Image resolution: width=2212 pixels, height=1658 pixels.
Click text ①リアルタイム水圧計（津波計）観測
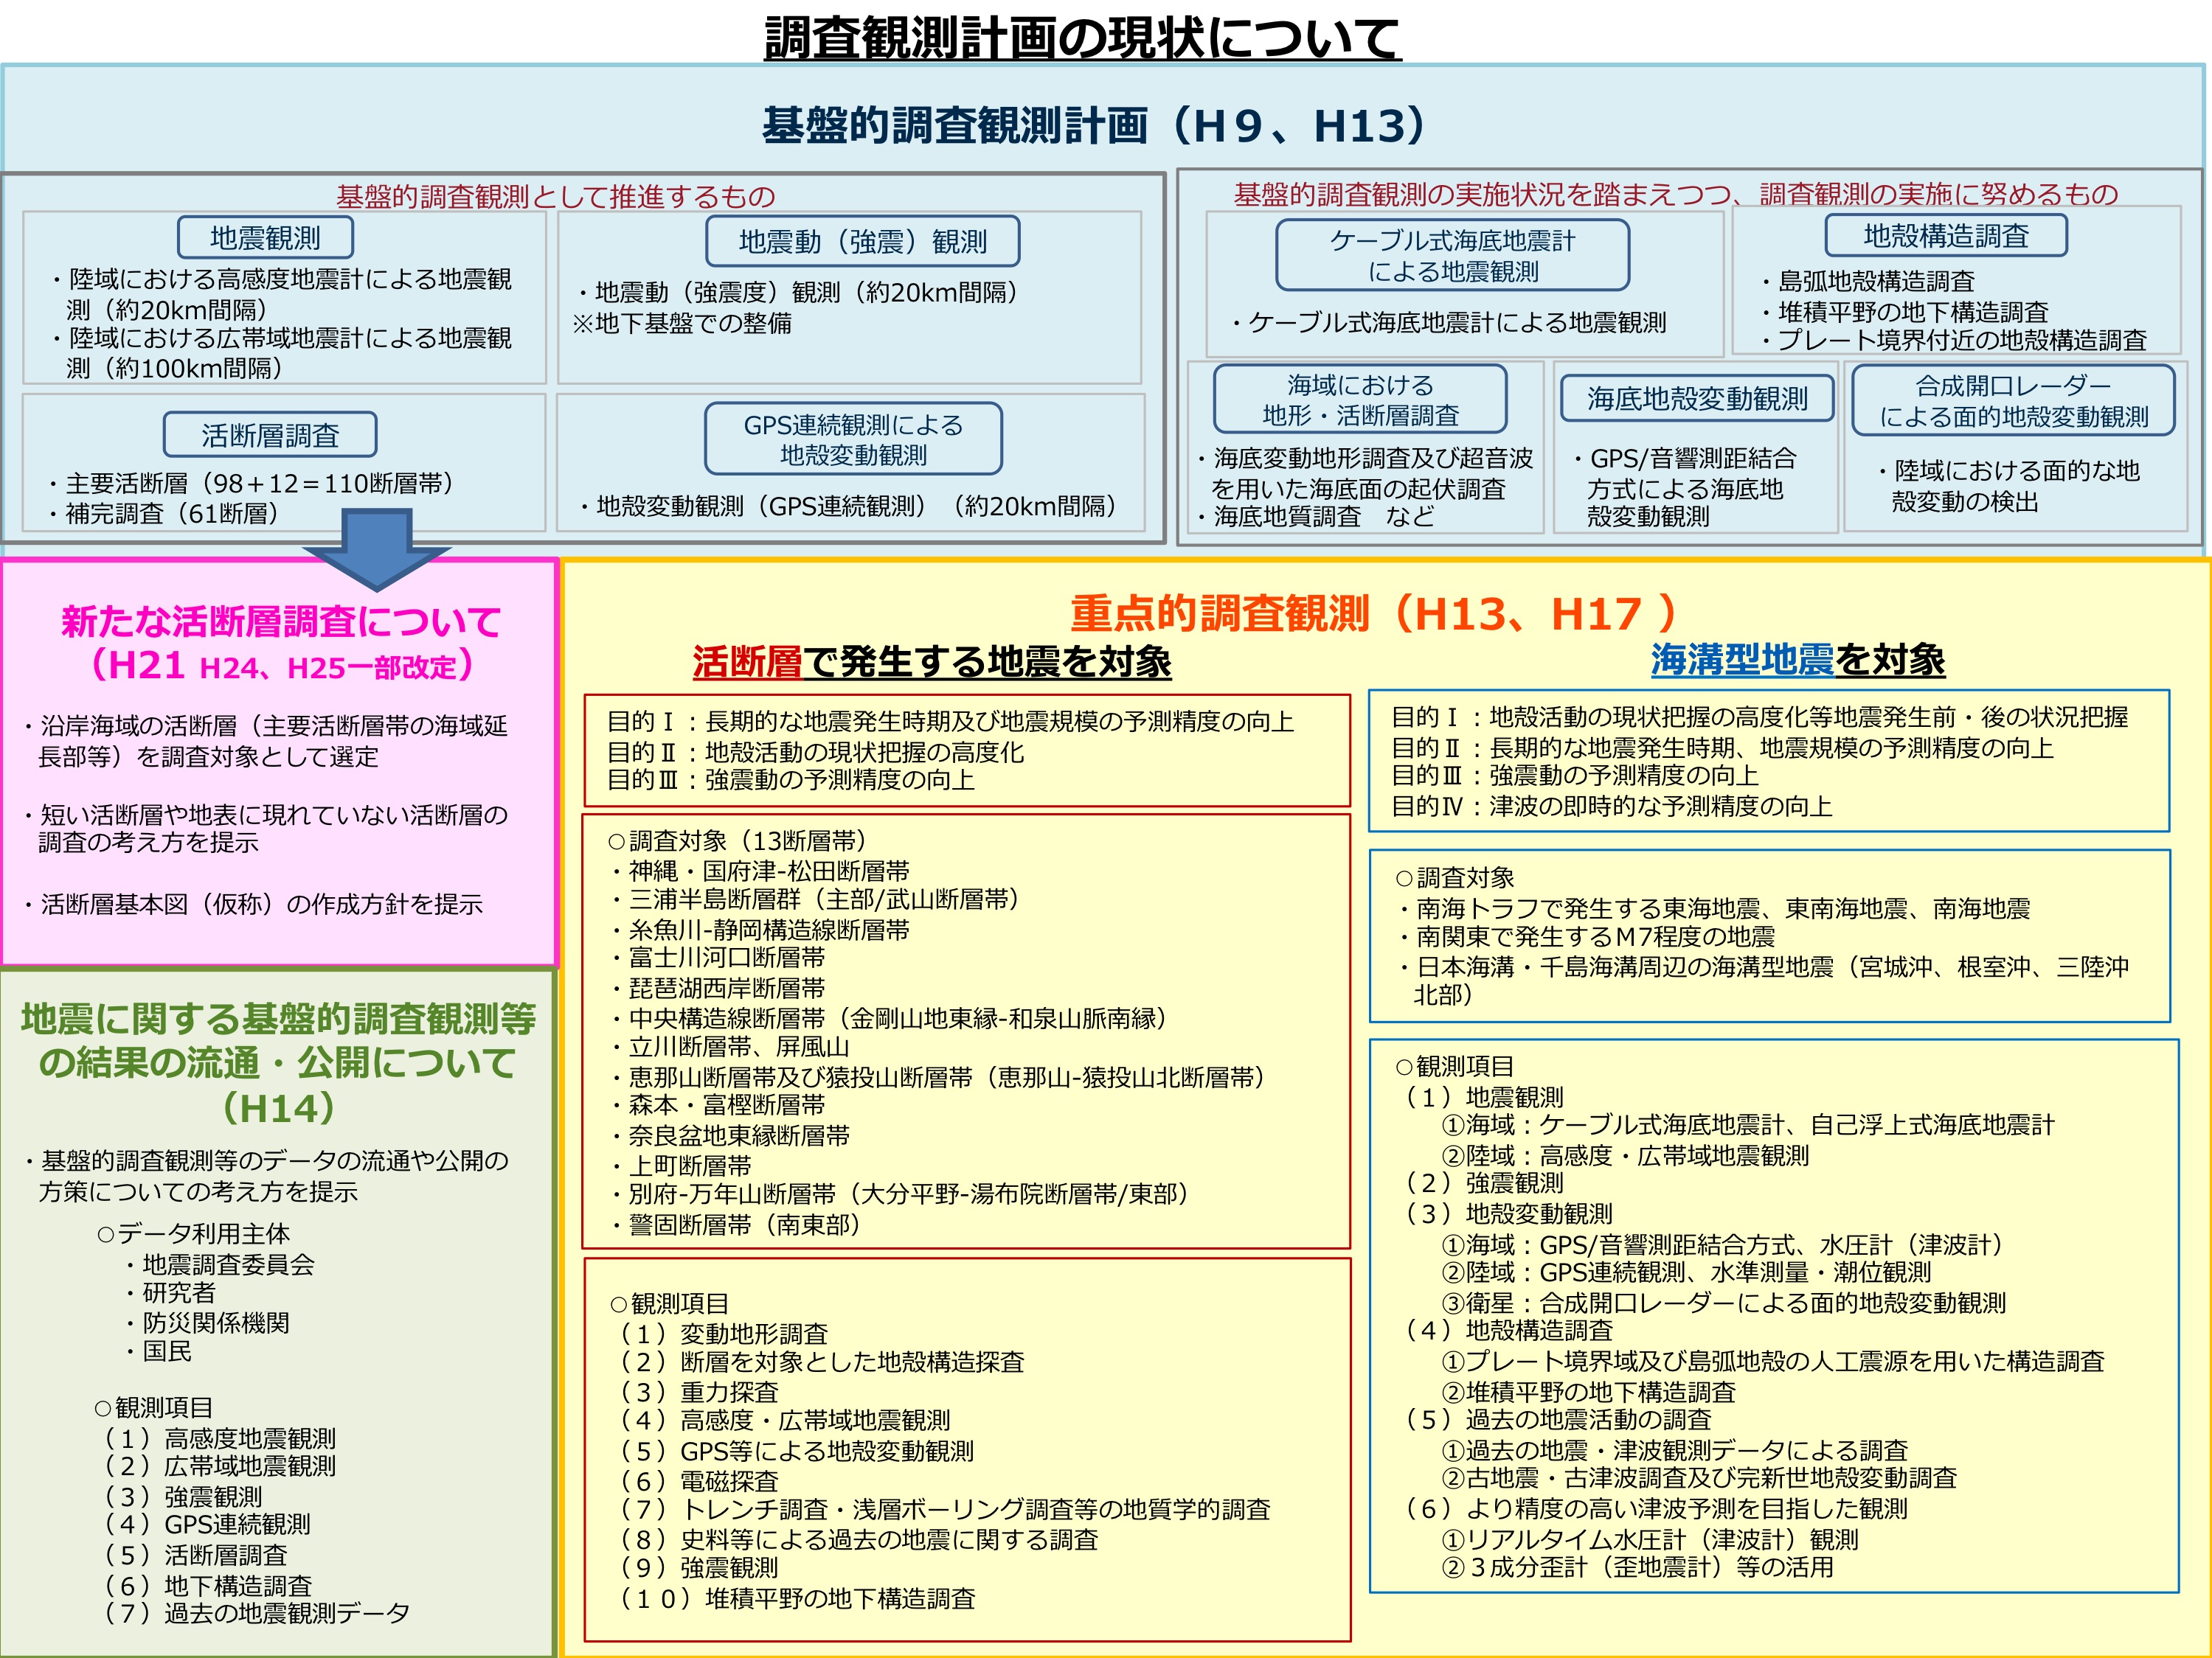pyautogui.click(x=1650, y=1539)
